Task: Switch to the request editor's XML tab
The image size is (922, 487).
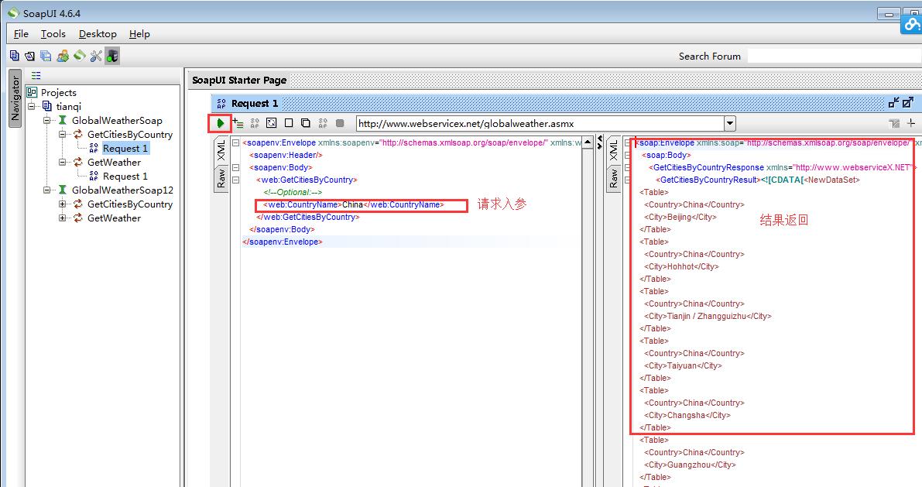Action: click(221, 150)
